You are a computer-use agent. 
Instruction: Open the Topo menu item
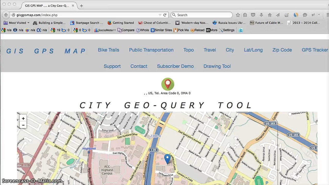click(x=188, y=50)
